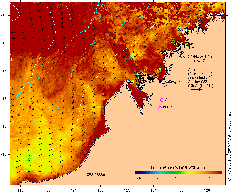The height and width of the screenshot is (193, 233).
Task: Click the colorbar tick label 30
Action: tap(210, 178)
